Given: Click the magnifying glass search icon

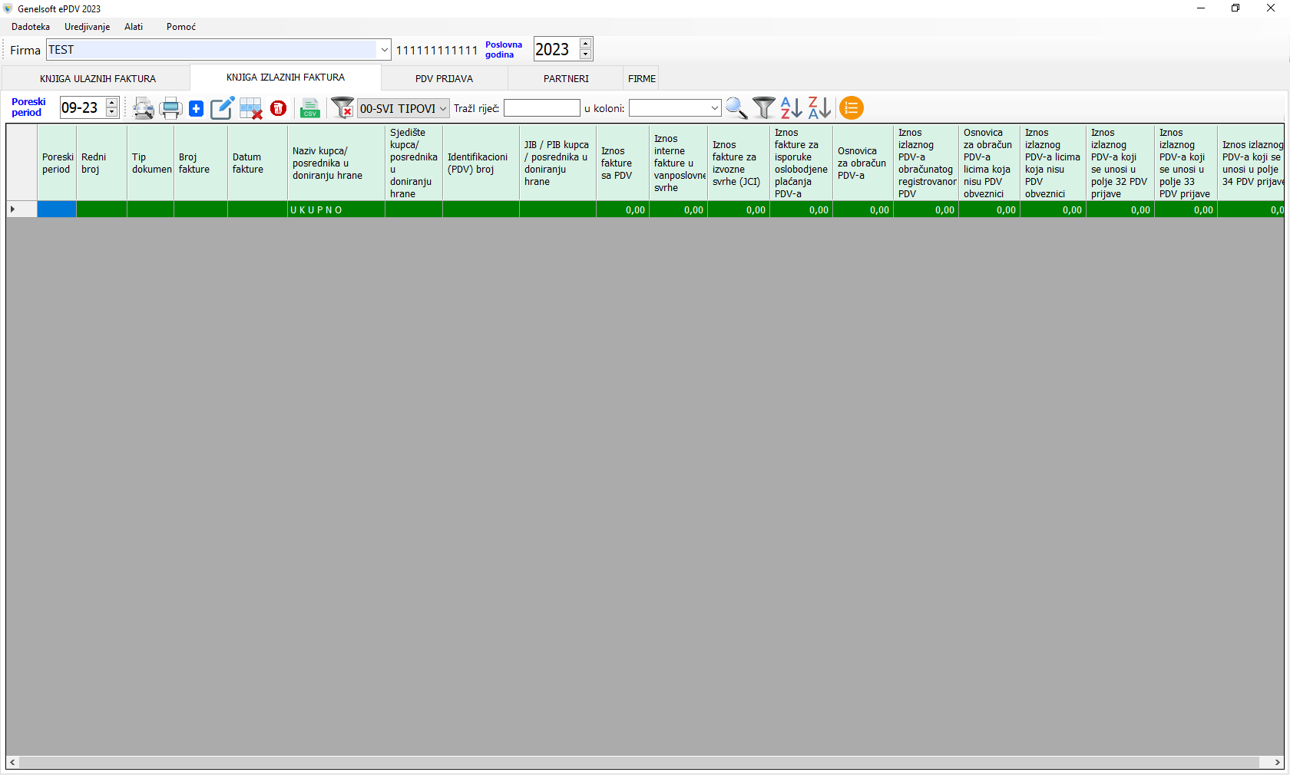Looking at the screenshot, I should pos(736,108).
